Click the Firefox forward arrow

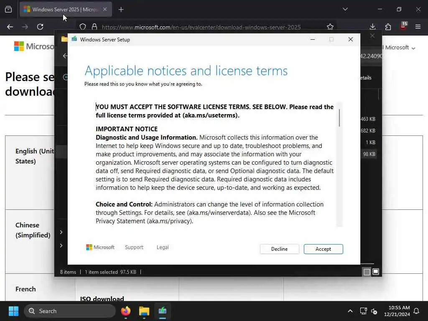pos(25,27)
